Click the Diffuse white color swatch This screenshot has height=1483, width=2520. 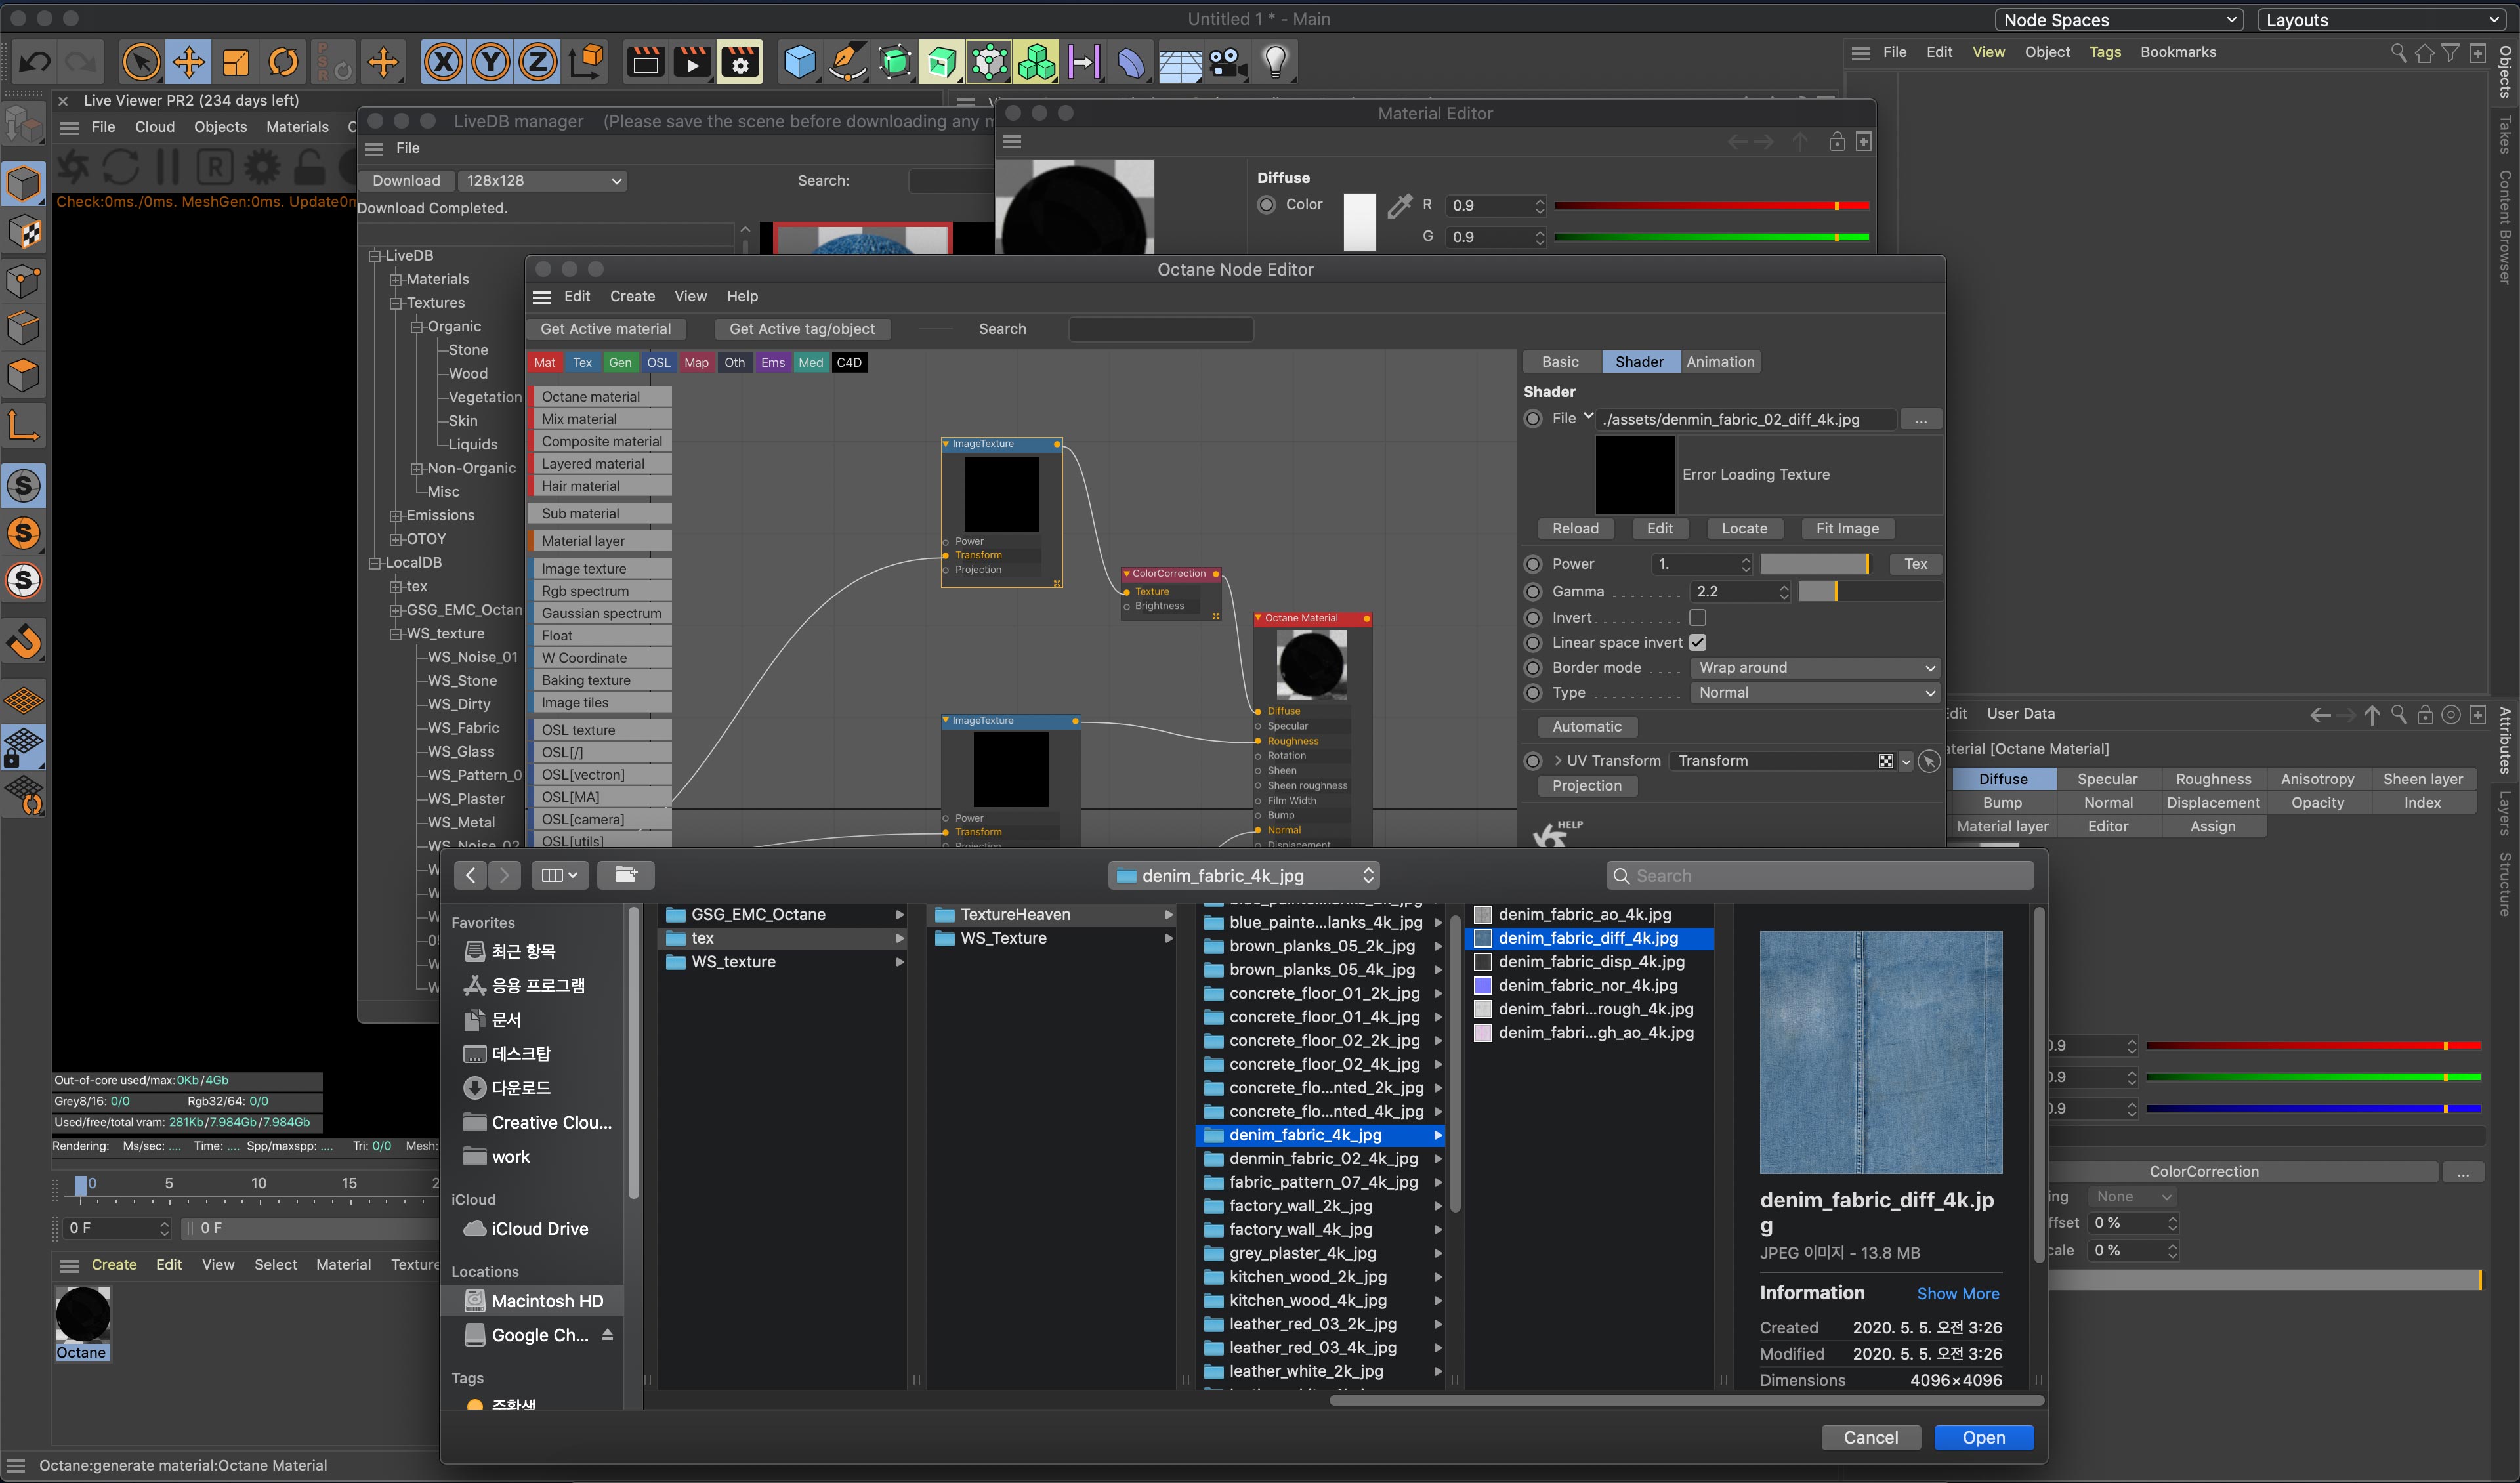pos(1359,222)
